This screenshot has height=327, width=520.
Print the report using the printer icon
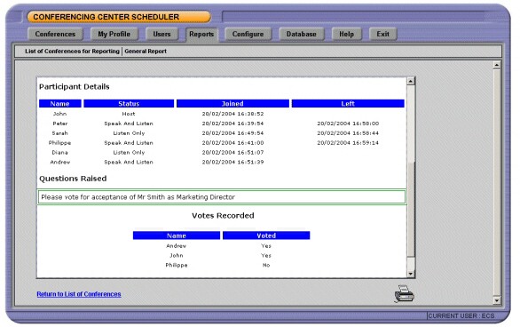pyautogui.click(x=404, y=294)
